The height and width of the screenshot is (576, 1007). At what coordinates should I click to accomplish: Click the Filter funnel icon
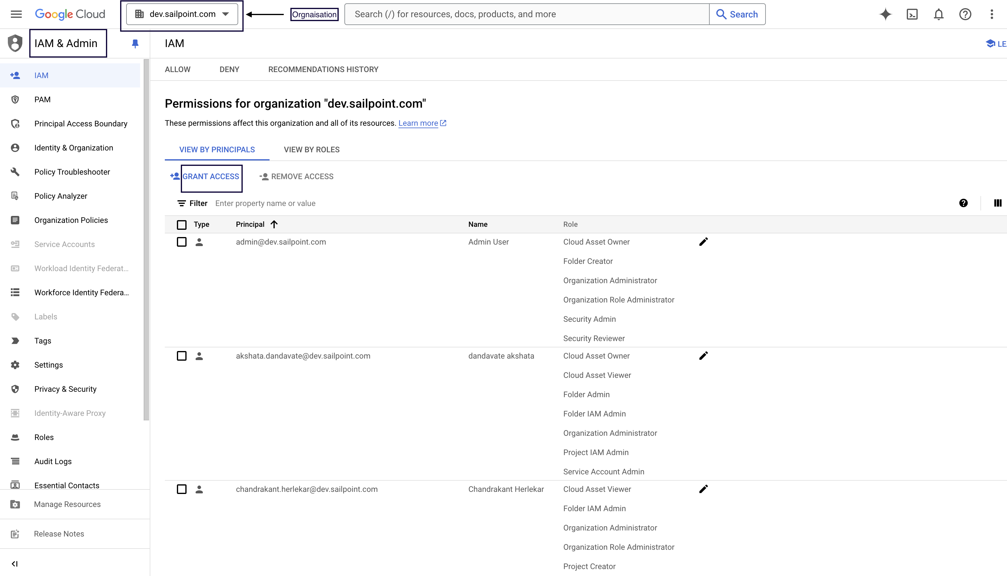tap(181, 203)
